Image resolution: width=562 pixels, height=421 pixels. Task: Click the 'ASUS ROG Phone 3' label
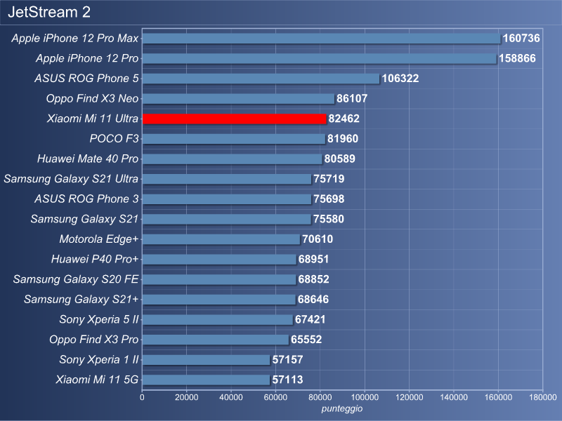[86, 199]
